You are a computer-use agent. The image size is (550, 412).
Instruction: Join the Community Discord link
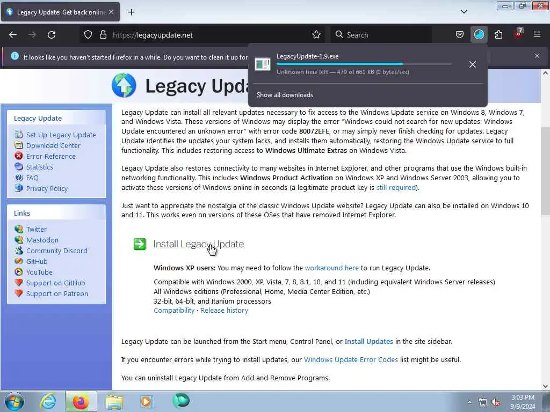[x=57, y=251]
